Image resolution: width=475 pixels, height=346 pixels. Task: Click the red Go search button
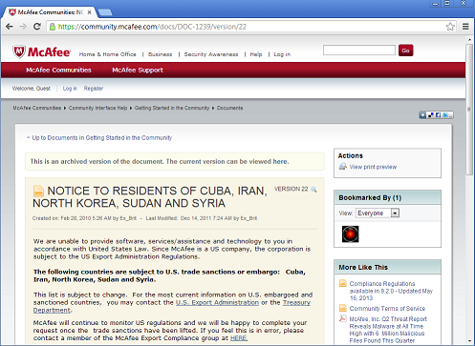[x=405, y=51]
